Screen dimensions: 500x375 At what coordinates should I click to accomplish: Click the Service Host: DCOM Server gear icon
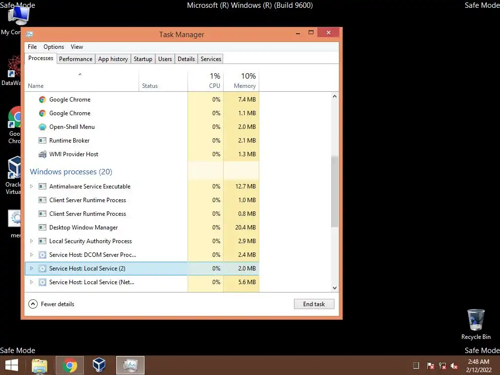pyautogui.click(x=42, y=255)
